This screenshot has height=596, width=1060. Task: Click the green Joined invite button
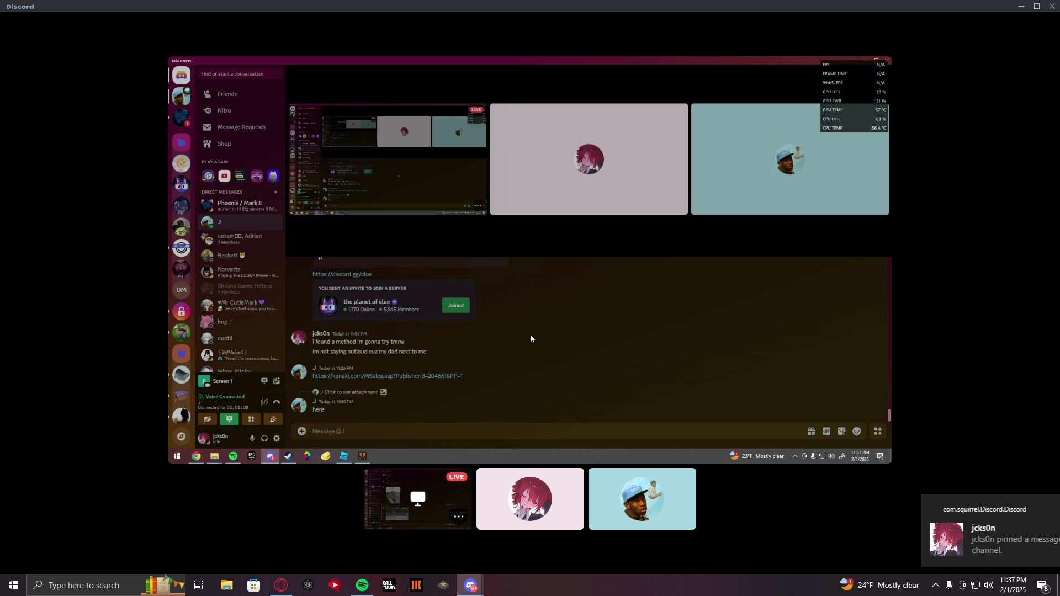455,305
